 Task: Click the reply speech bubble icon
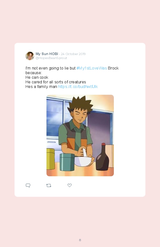pyautogui.click(x=28, y=185)
